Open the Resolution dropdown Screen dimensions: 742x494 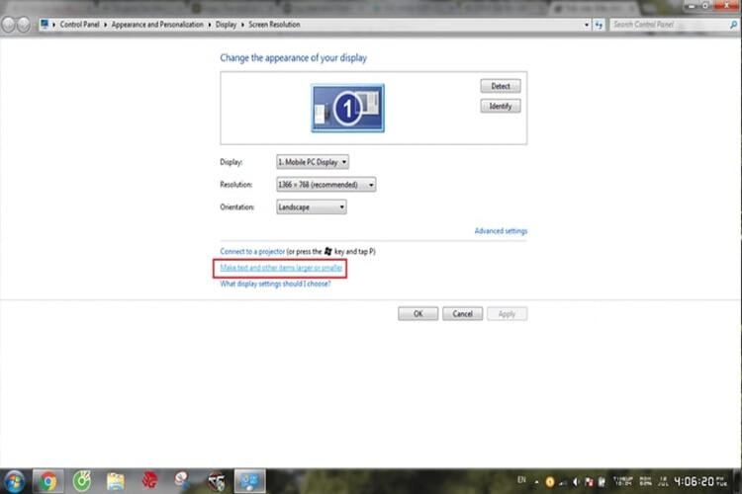pos(325,185)
